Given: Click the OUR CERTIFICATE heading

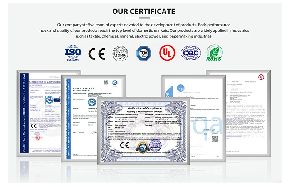Looking at the screenshot, I should 144,12.
